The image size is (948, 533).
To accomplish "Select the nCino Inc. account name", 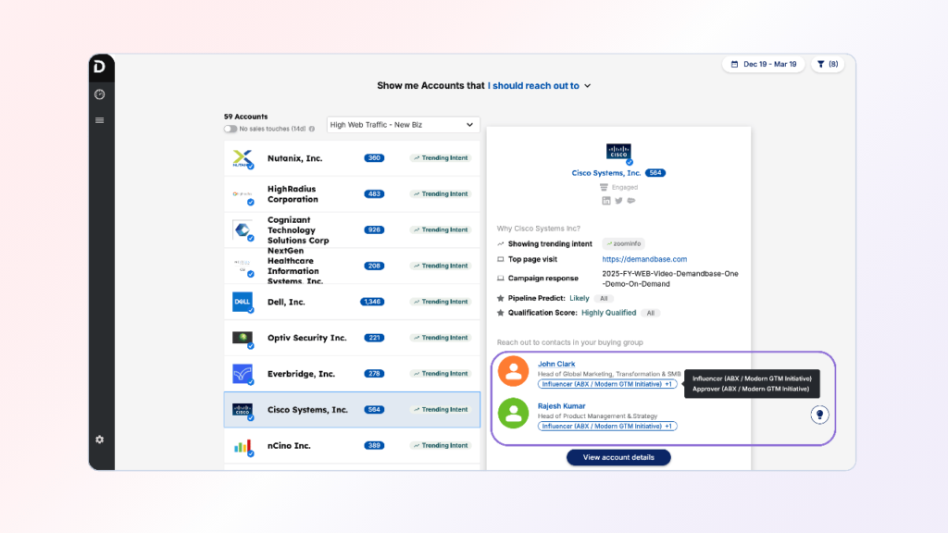I will point(289,445).
